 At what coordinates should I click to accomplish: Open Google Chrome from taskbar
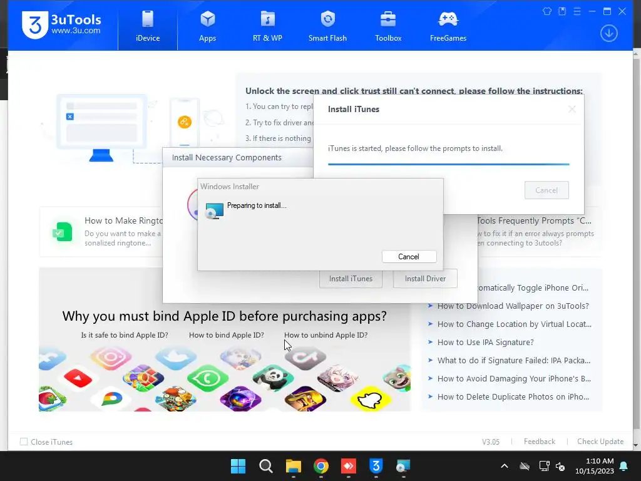click(321, 466)
